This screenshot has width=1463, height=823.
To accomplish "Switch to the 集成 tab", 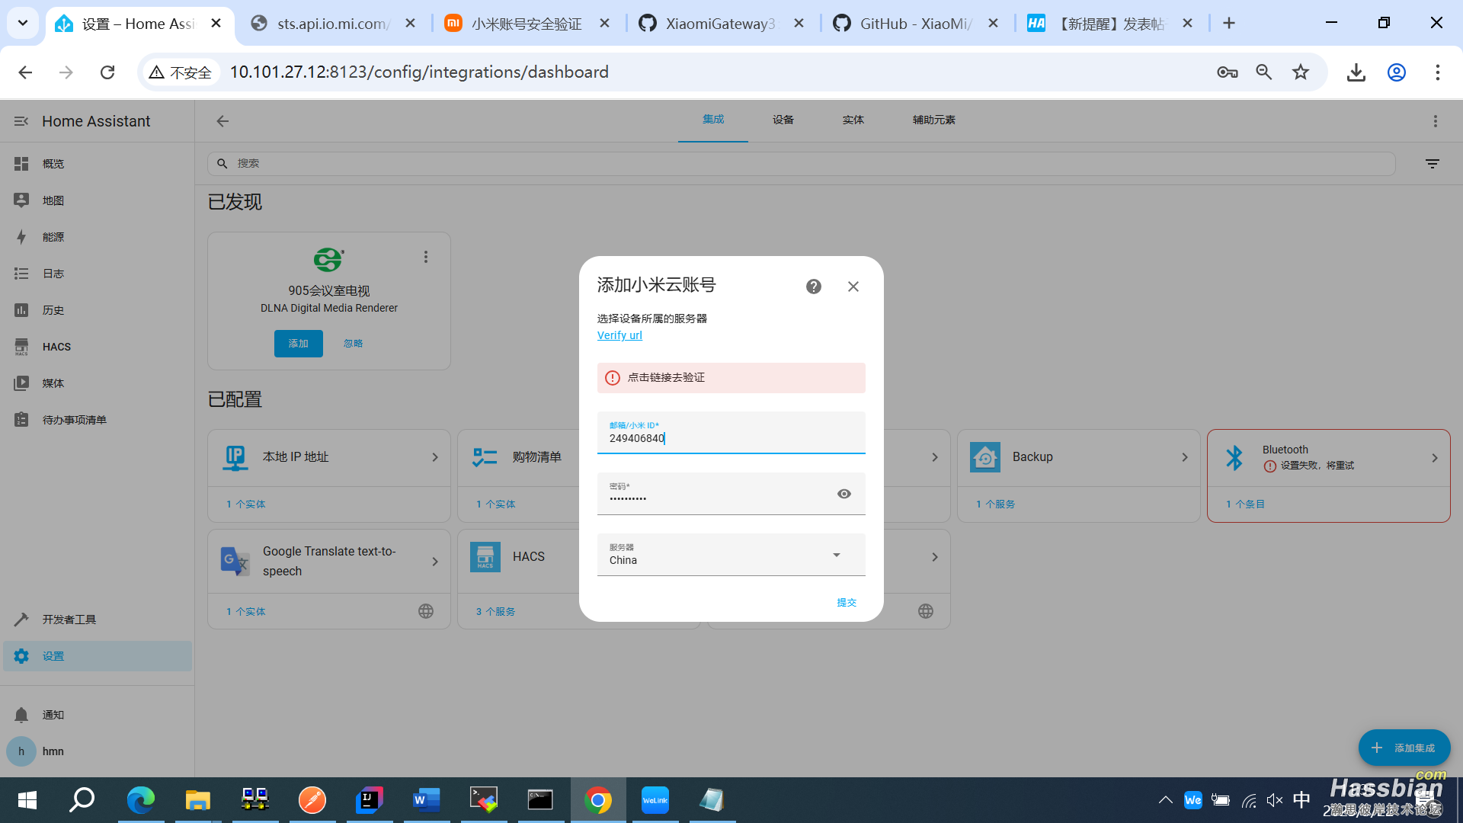I will point(713,120).
